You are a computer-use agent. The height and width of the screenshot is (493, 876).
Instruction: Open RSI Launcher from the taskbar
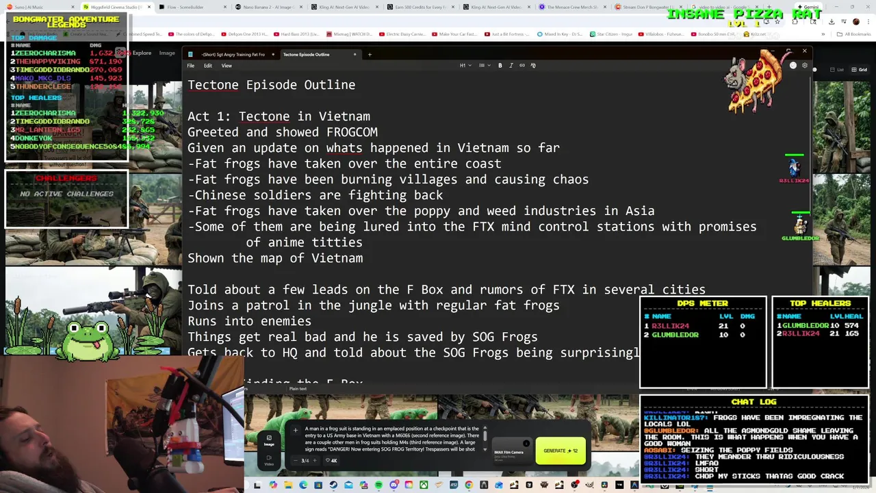[x=454, y=485]
